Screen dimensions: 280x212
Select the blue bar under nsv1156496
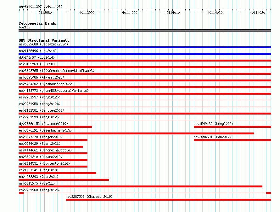(x=145, y=54)
